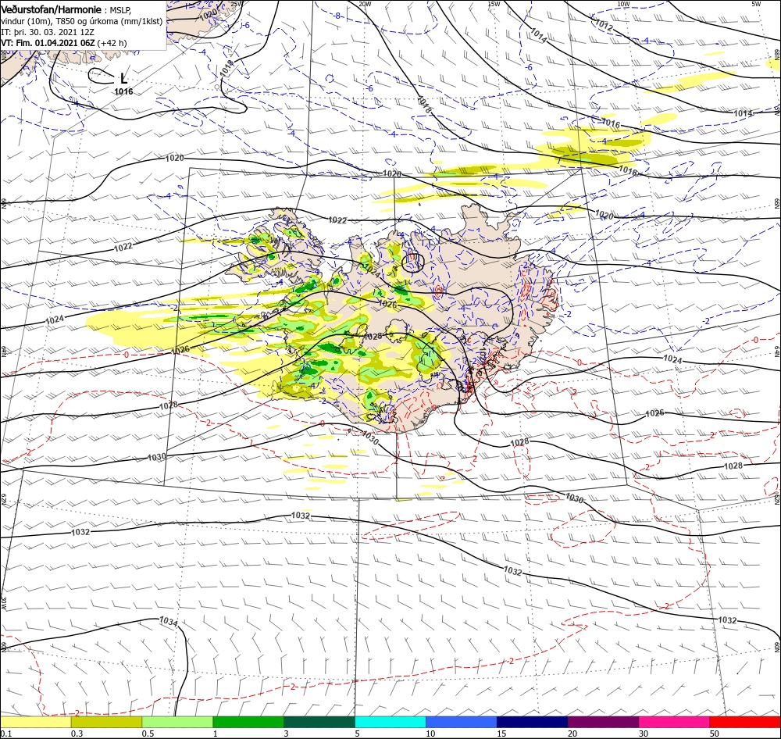Choose the purple 20–30 mm legend swatch

[603, 723]
